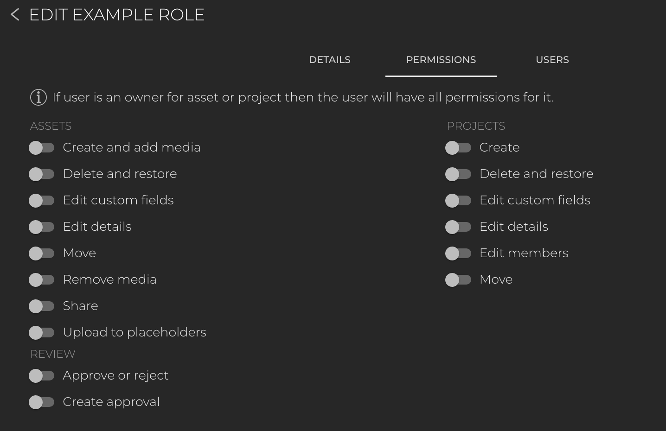Turn on Approve or reject
666x431 pixels.
[x=42, y=376]
